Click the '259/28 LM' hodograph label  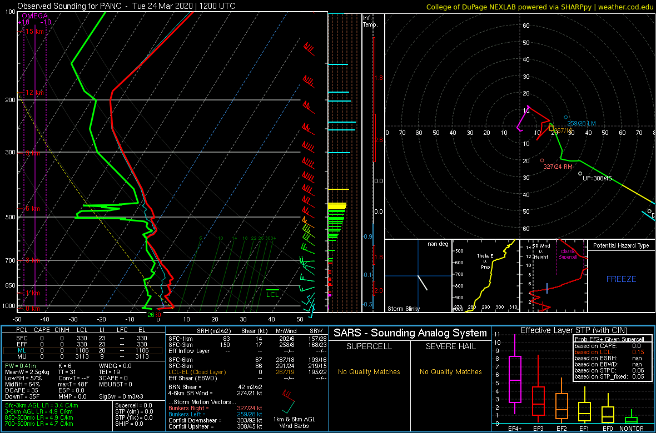582,123
